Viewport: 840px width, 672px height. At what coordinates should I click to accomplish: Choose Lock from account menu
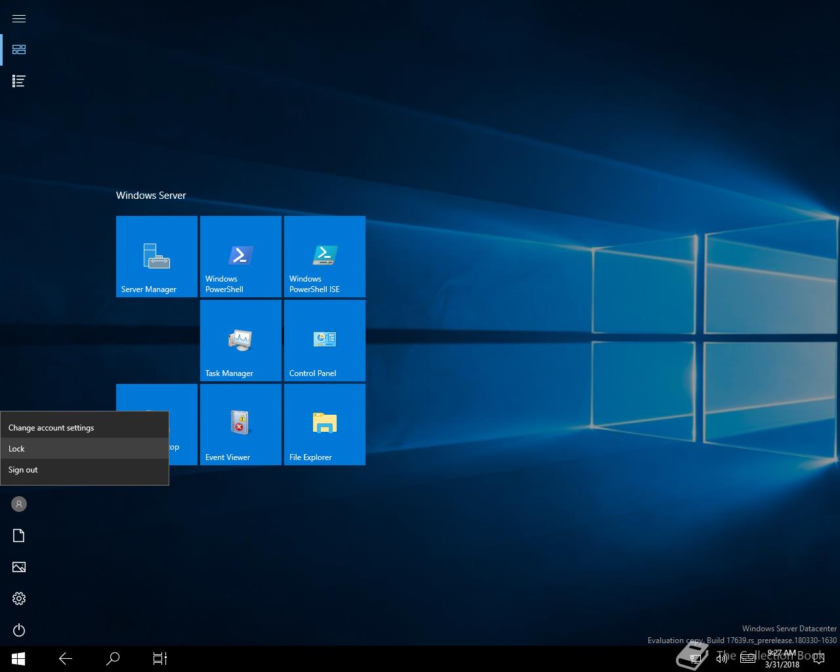(85, 449)
